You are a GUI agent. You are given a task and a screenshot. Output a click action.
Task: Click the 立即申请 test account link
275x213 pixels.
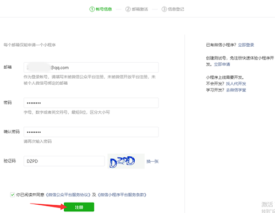(222, 64)
